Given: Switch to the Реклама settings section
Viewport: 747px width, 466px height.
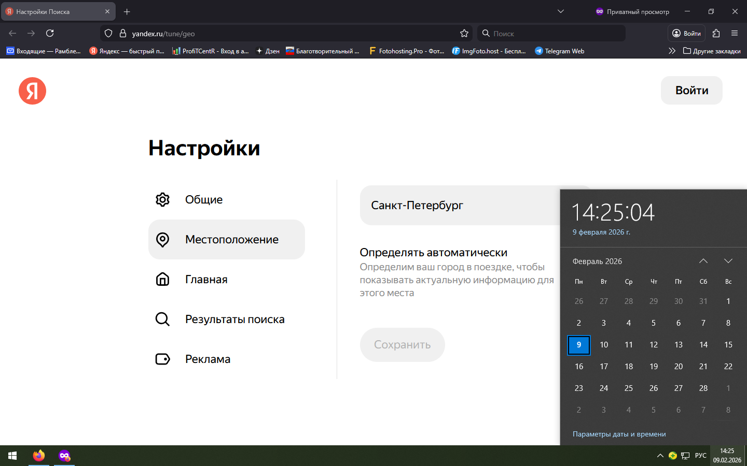Looking at the screenshot, I should 208,359.
